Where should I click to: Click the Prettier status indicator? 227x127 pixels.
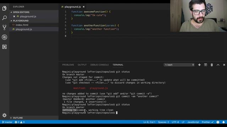(207, 122)
